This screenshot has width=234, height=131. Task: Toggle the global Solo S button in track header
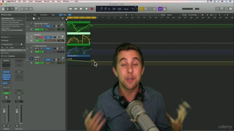point(39,19)
